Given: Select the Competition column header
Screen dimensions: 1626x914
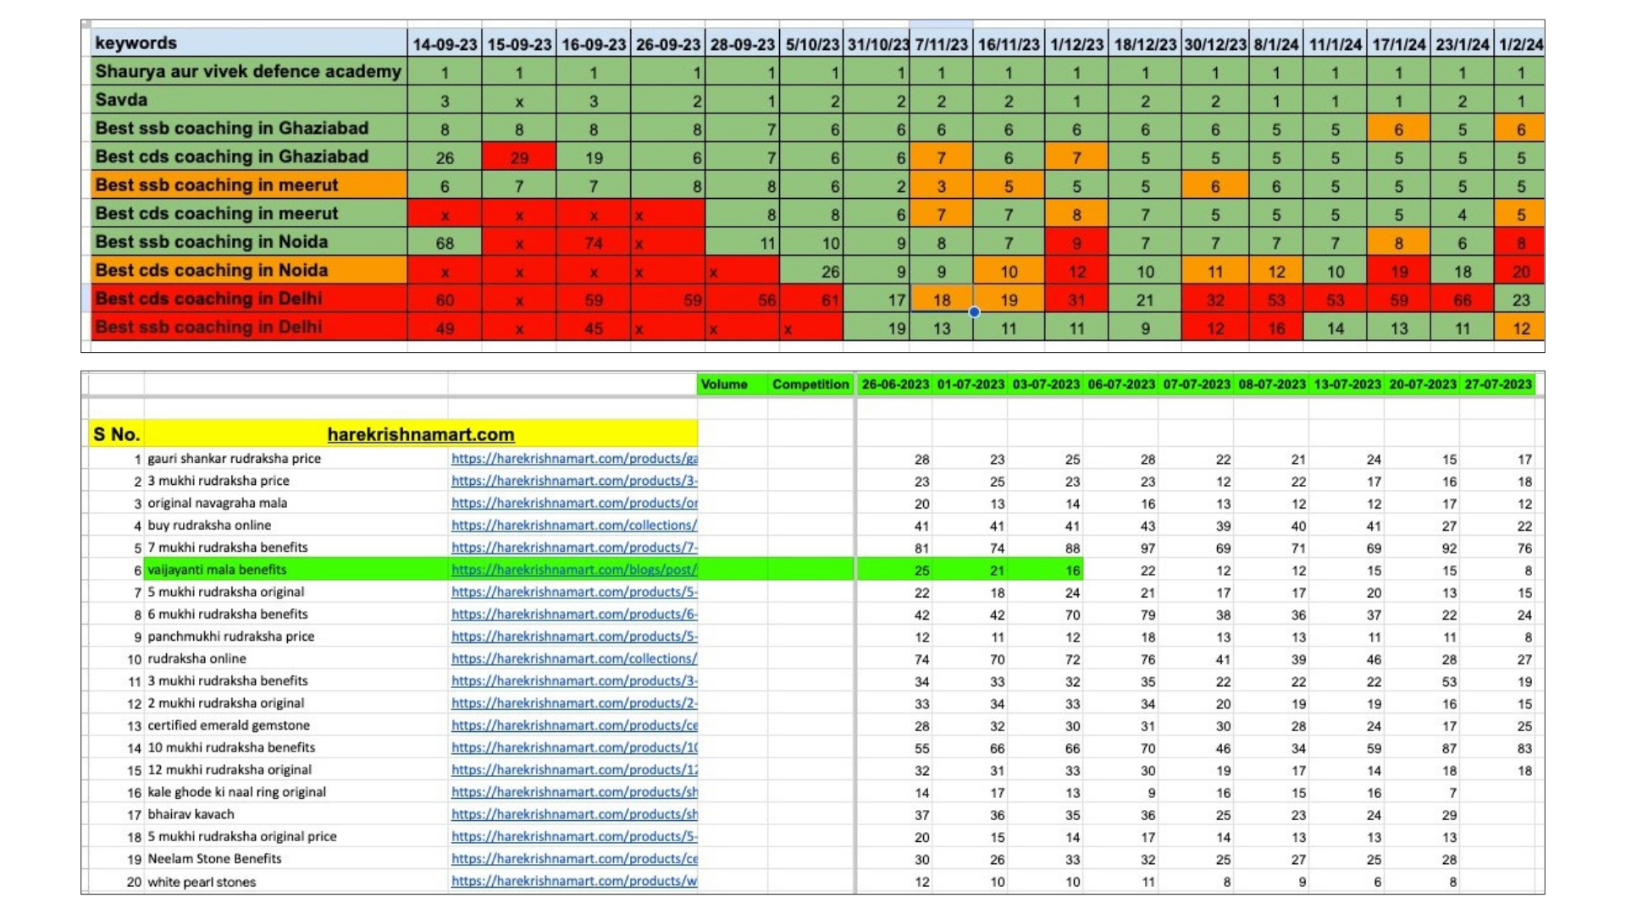Looking at the screenshot, I should coord(810,384).
